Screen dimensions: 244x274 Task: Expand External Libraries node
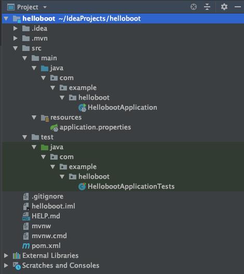tap(6, 256)
